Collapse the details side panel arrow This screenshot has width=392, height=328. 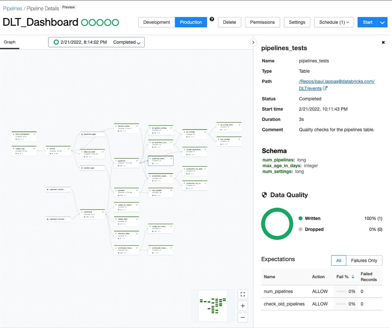pyautogui.click(x=253, y=42)
